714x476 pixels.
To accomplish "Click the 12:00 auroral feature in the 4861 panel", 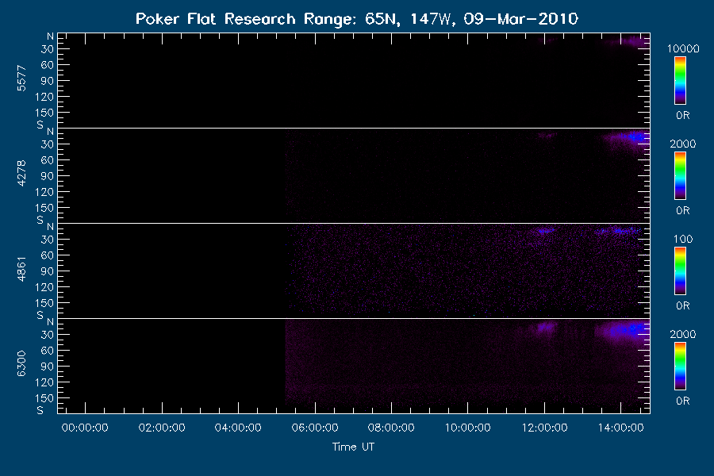I will (x=544, y=231).
